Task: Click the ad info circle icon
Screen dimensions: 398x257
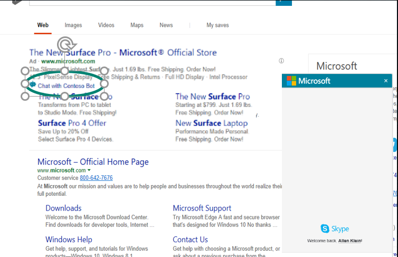Action: pyautogui.click(x=281, y=61)
